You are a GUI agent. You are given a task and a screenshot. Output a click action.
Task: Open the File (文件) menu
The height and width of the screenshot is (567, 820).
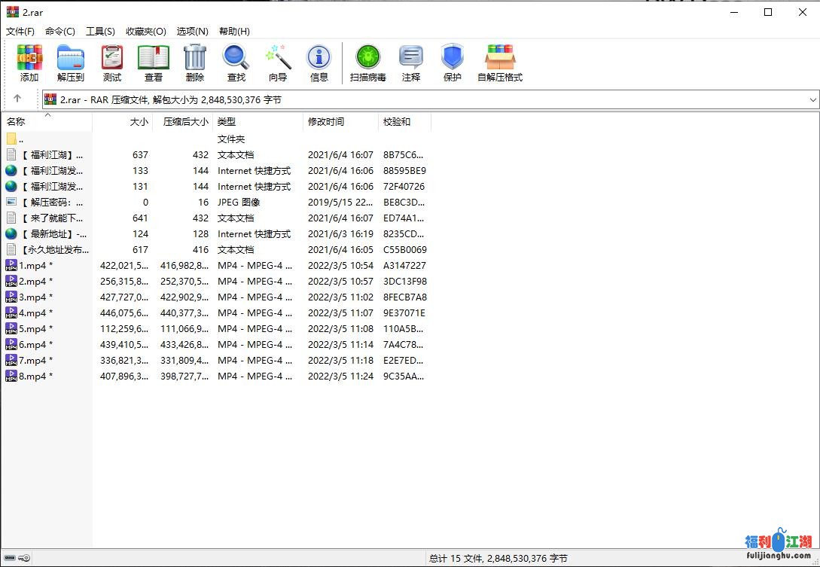pos(20,32)
